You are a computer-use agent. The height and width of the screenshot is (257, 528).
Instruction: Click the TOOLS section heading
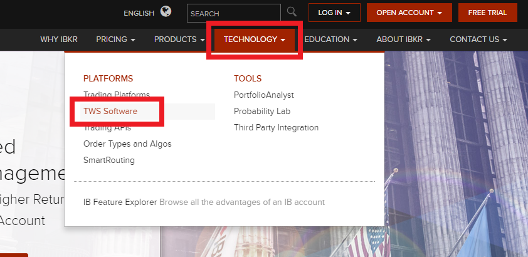[248, 79]
